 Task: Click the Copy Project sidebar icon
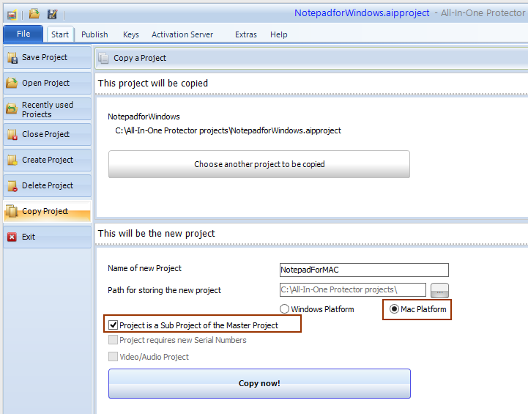pyautogui.click(x=12, y=211)
